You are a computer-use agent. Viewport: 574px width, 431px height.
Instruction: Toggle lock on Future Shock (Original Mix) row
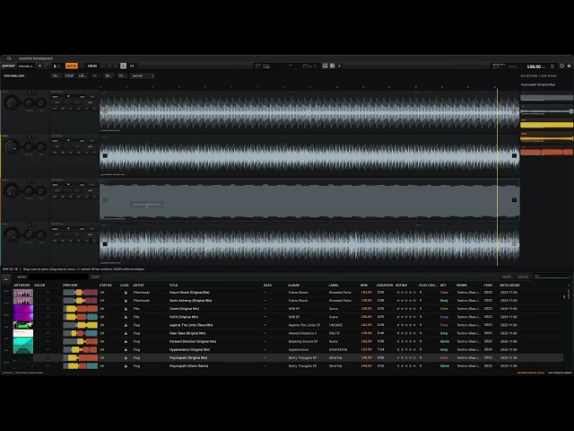click(126, 293)
